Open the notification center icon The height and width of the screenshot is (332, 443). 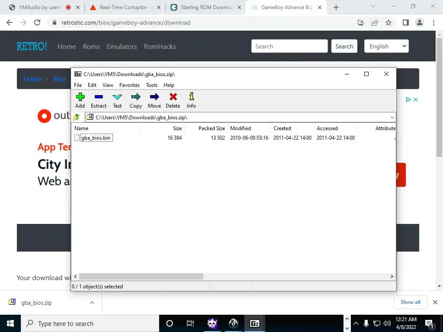[430, 324]
